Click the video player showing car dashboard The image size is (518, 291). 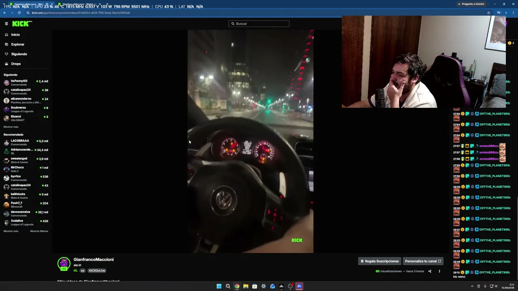(x=250, y=141)
